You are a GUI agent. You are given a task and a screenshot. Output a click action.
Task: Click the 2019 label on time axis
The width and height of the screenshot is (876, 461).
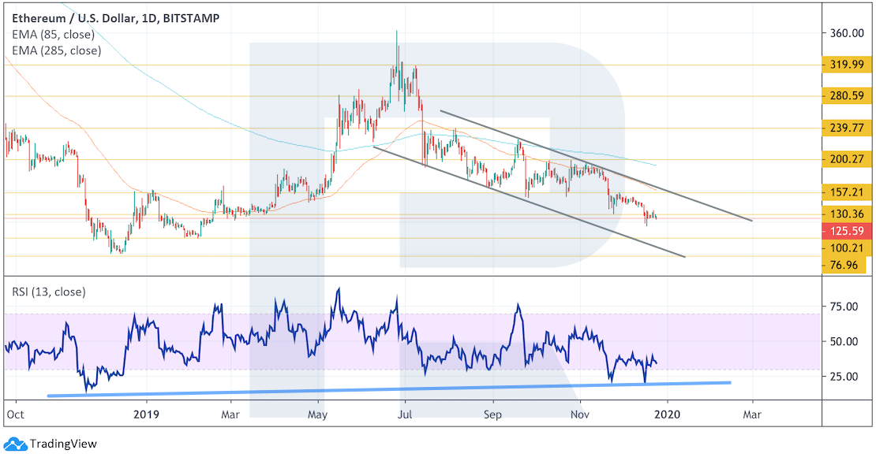[147, 413]
